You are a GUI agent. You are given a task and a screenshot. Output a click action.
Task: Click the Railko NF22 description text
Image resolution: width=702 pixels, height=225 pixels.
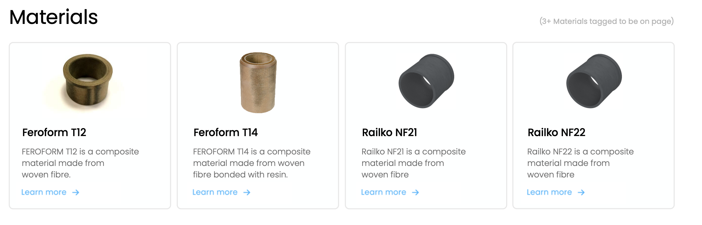(580, 163)
